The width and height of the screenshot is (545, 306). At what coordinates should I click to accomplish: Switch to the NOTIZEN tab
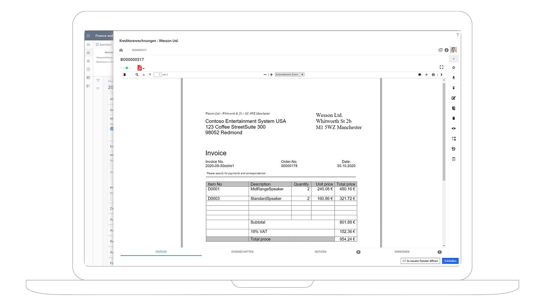320,252
